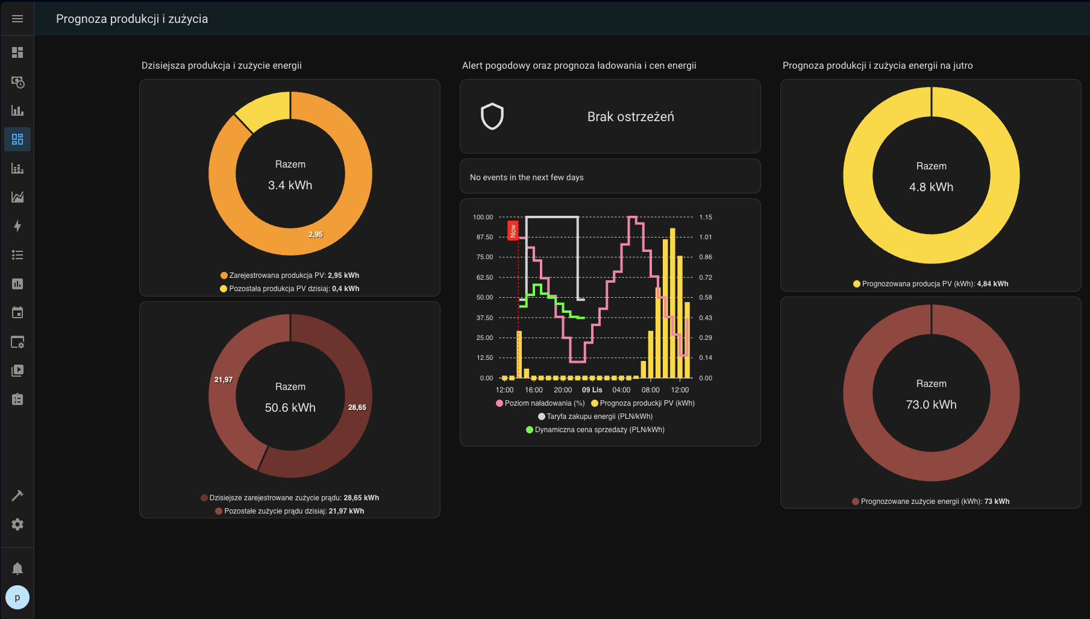
Task: Open the Calendar sidebar icon
Action: (x=17, y=313)
